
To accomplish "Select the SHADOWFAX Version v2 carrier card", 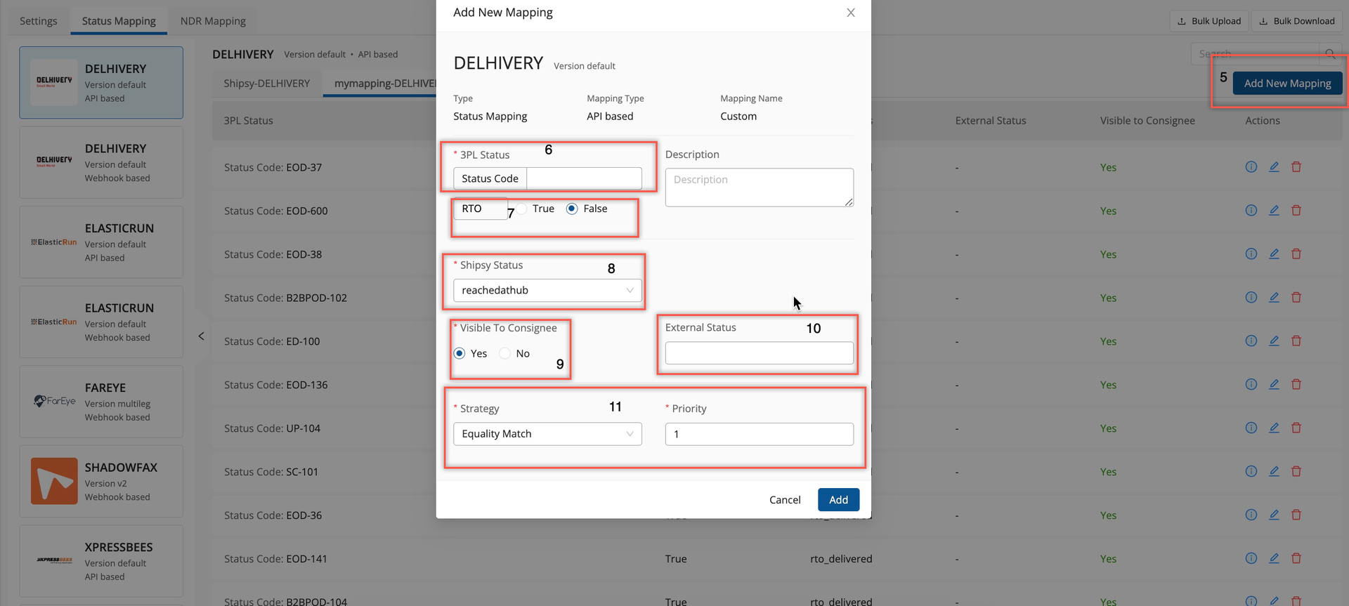I will (x=101, y=482).
